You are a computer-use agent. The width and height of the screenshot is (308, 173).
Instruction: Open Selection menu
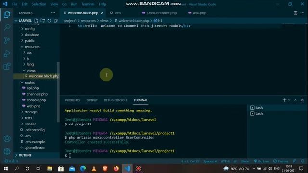pyautogui.click(x=39, y=4)
